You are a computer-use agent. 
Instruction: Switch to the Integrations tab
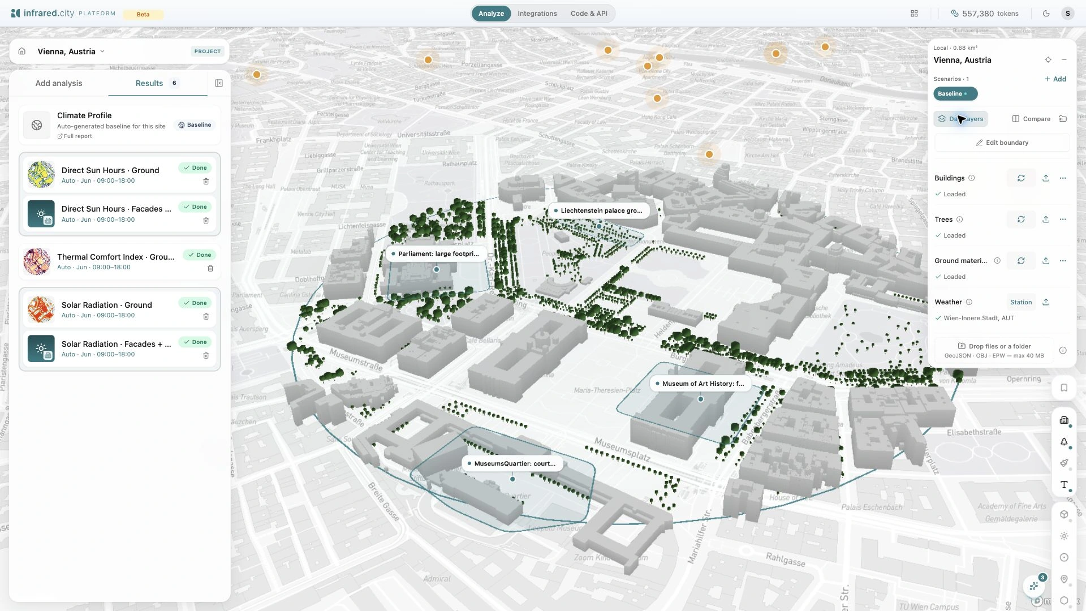pyautogui.click(x=537, y=14)
